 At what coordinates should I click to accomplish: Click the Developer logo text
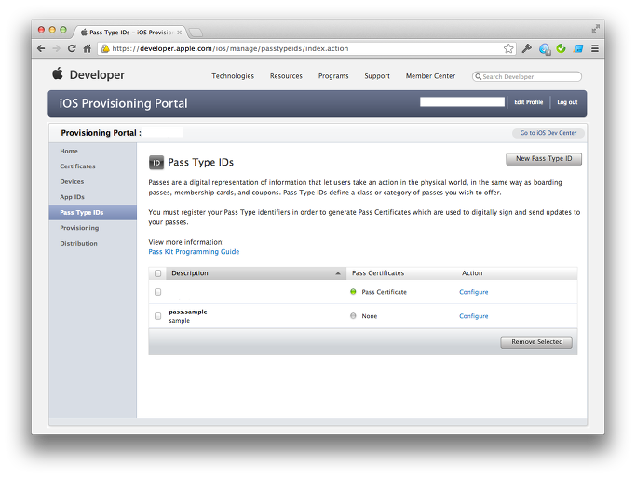tap(97, 75)
